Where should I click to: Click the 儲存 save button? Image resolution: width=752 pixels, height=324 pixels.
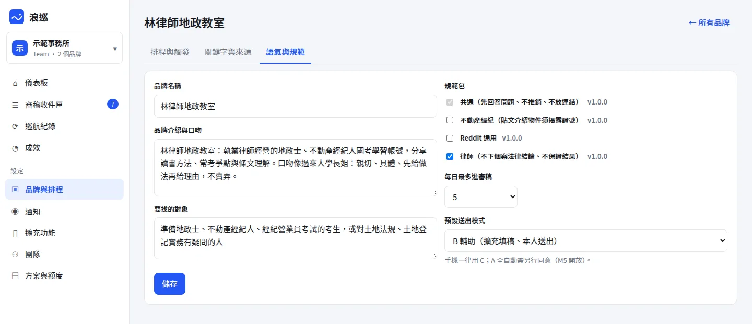point(170,284)
